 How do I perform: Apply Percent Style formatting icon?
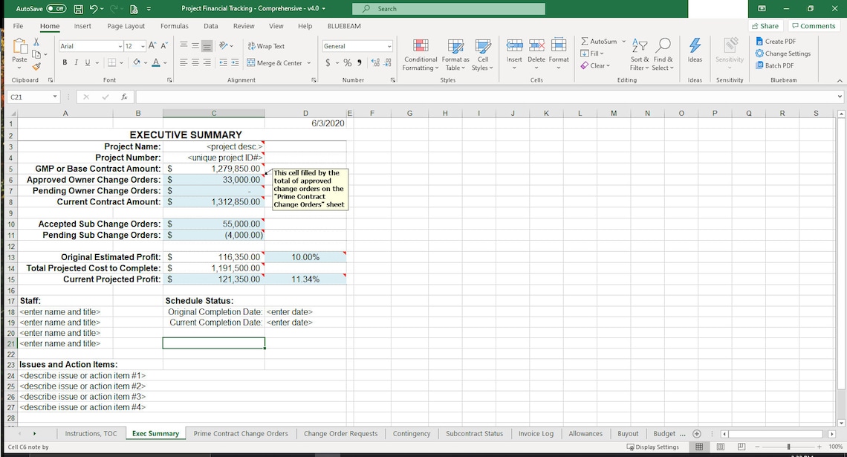click(346, 64)
